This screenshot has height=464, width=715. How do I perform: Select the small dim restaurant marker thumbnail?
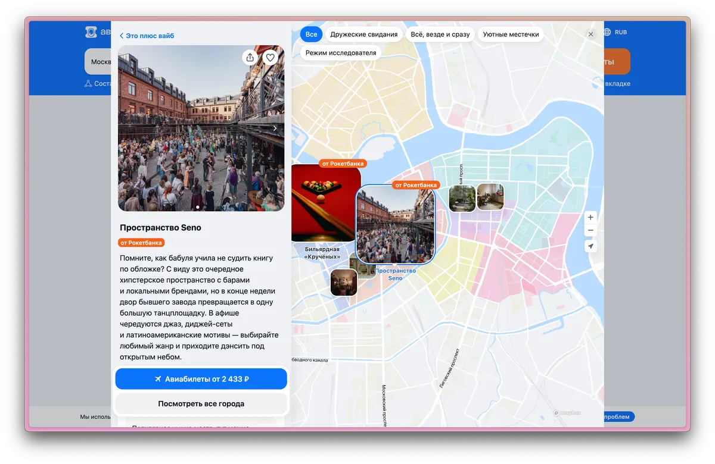pos(344,282)
